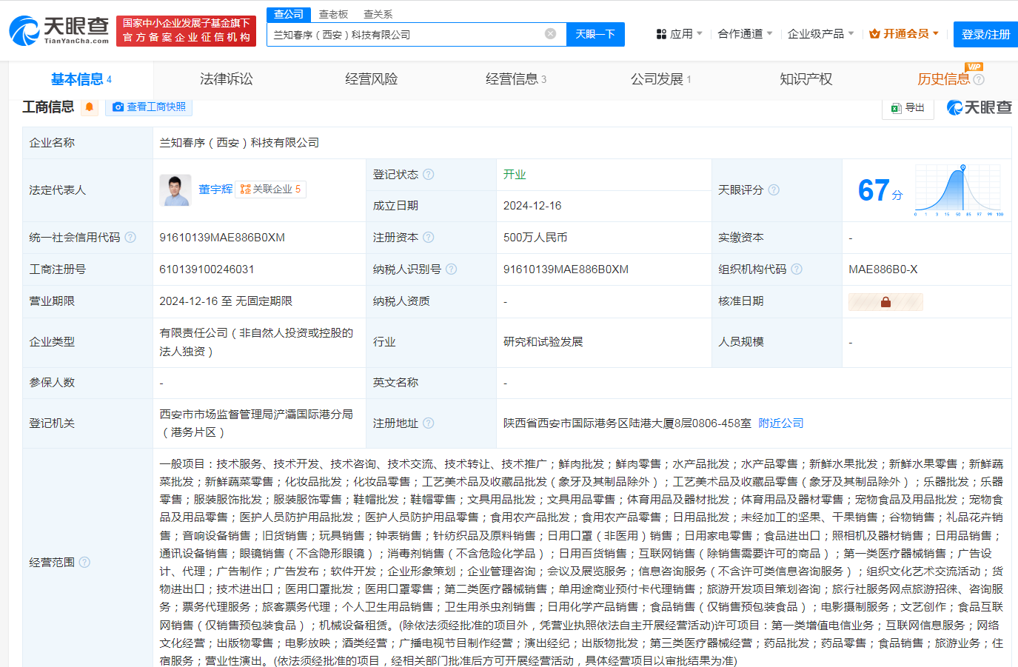
Task: Open the legal representative's photo
Action: point(175,190)
